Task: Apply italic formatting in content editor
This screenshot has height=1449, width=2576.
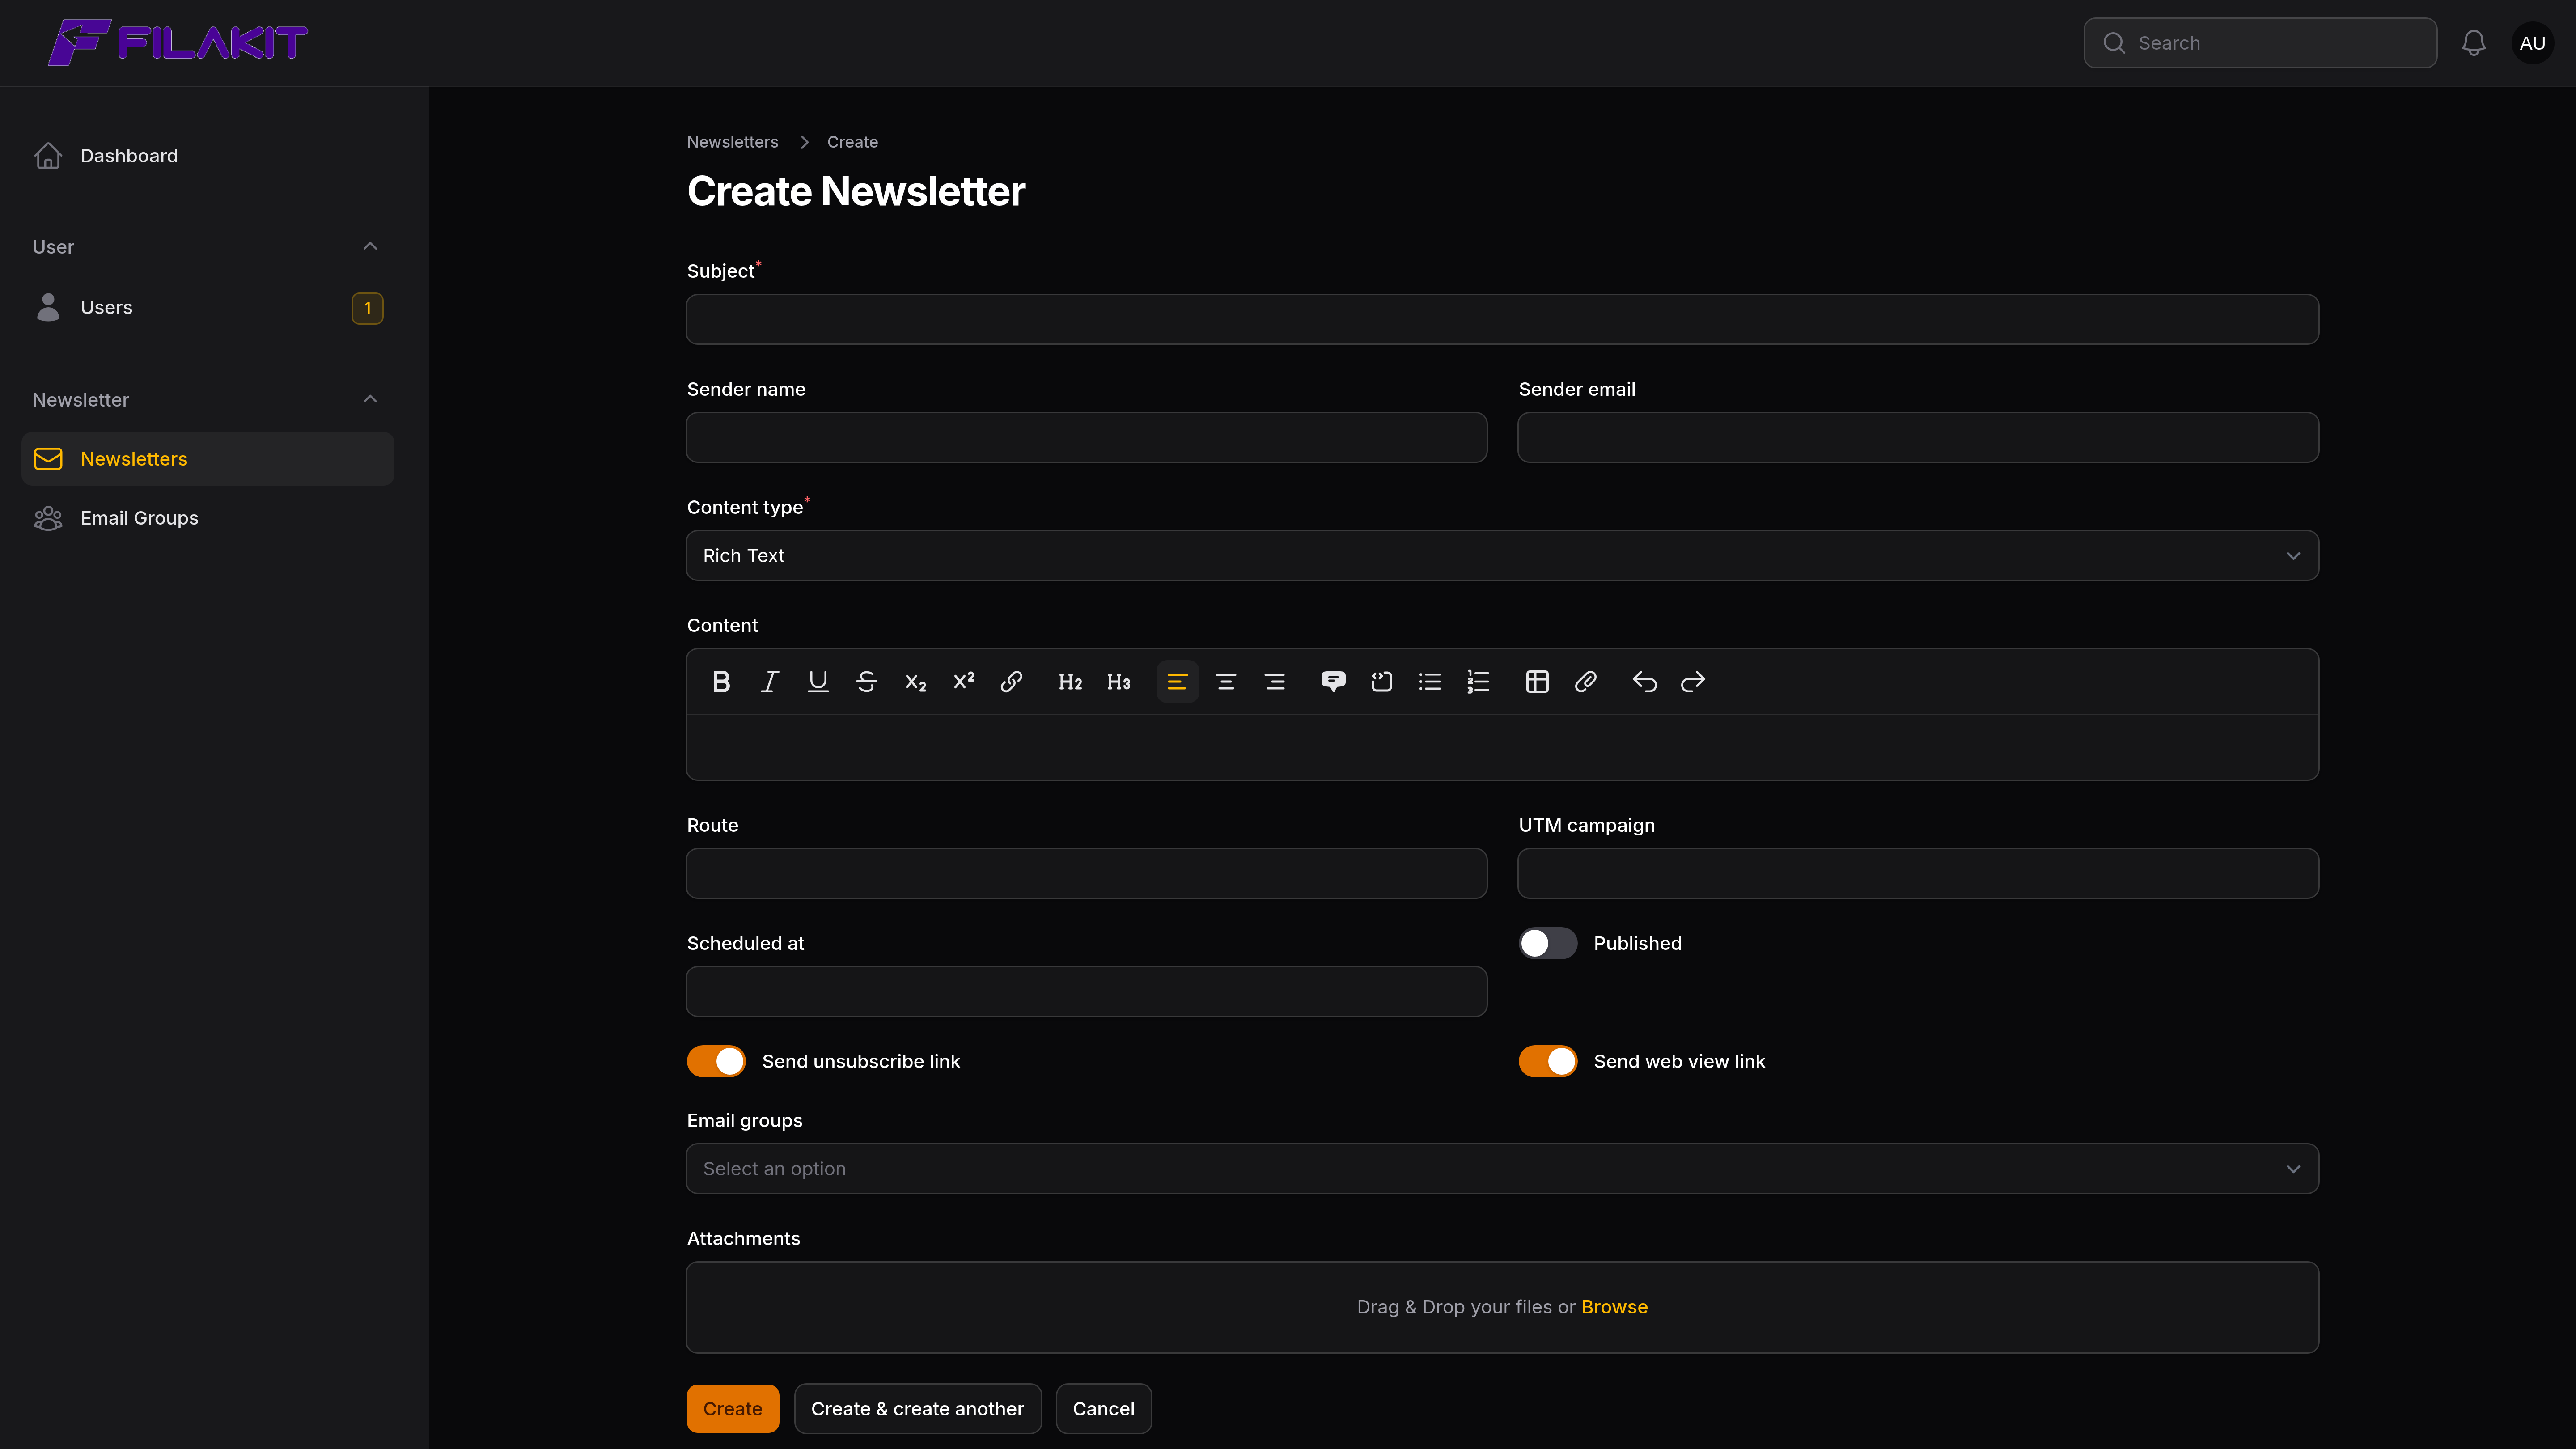Action: click(x=769, y=682)
